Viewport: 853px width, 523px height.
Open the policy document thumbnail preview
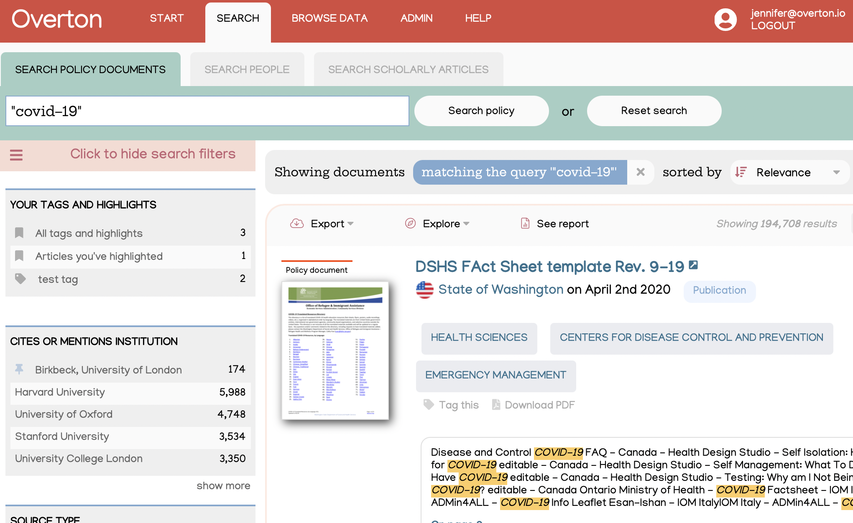coord(335,350)
